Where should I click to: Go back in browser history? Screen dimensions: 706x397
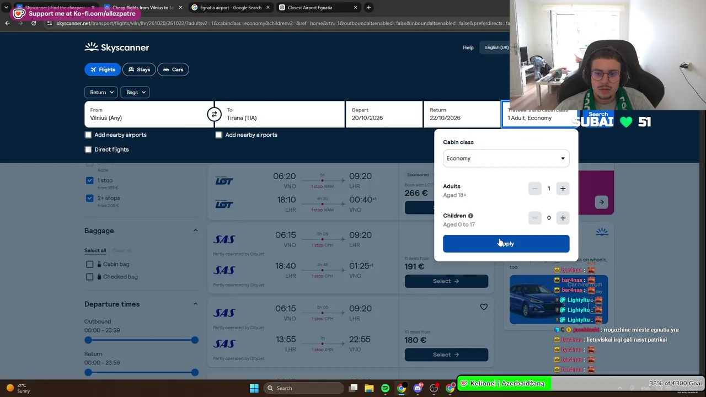(x=7, y=23)
